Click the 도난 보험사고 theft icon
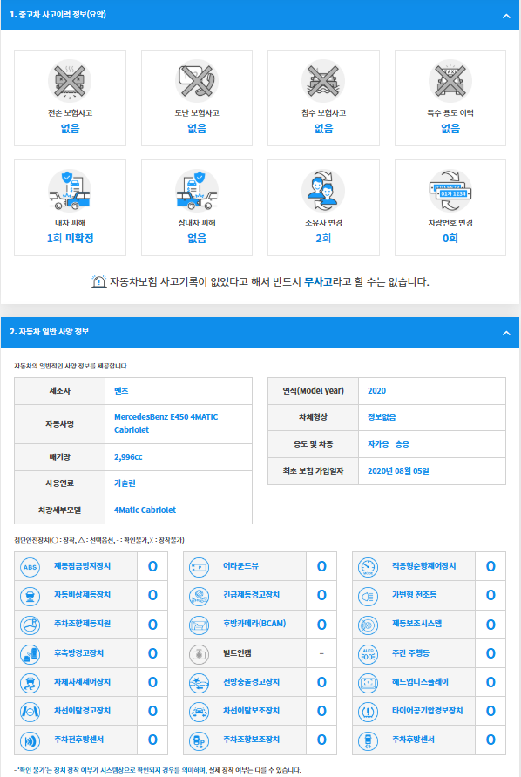521x777 pixels. [x=197, y=81]
